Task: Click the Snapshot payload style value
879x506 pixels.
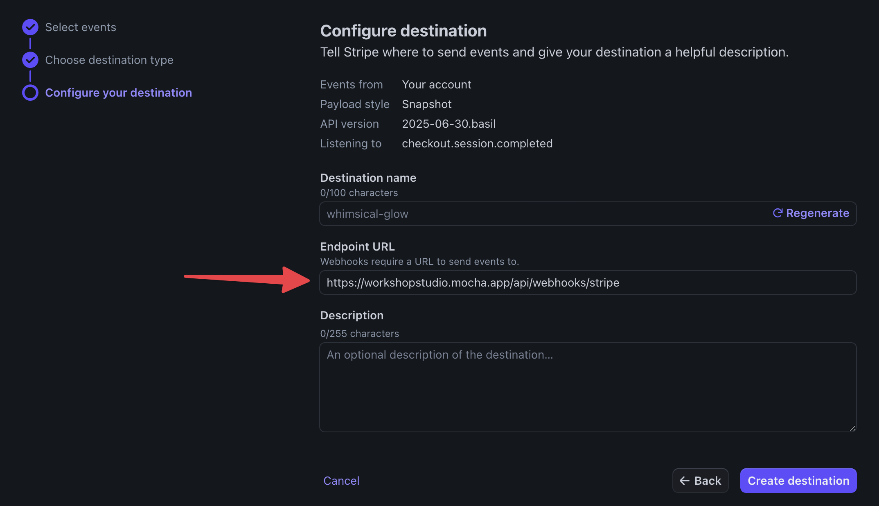Action: [x=427, y=104]
